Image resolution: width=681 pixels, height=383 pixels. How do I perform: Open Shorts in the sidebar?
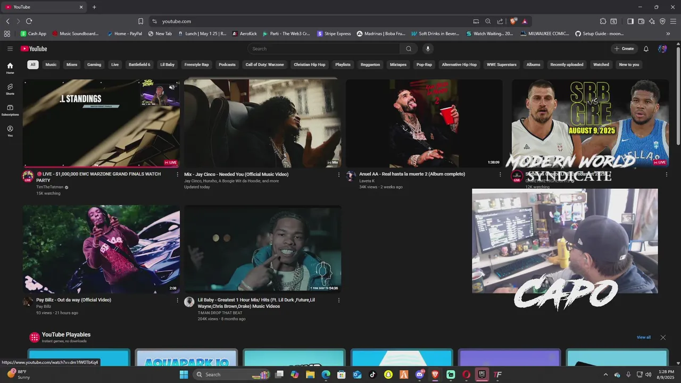click(x=10, y=89)
